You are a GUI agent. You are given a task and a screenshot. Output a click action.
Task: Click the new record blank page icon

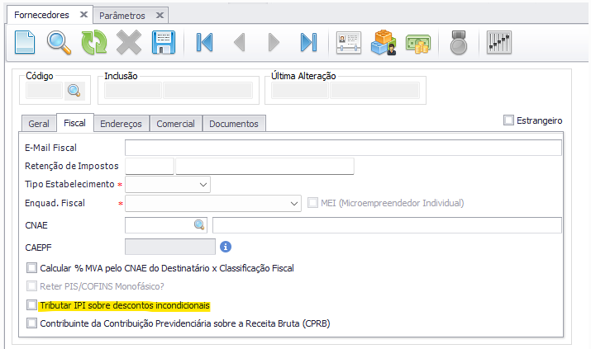point(26,42)
